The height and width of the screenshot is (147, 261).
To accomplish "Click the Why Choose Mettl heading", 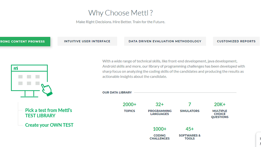I will [x=121, y=13].
